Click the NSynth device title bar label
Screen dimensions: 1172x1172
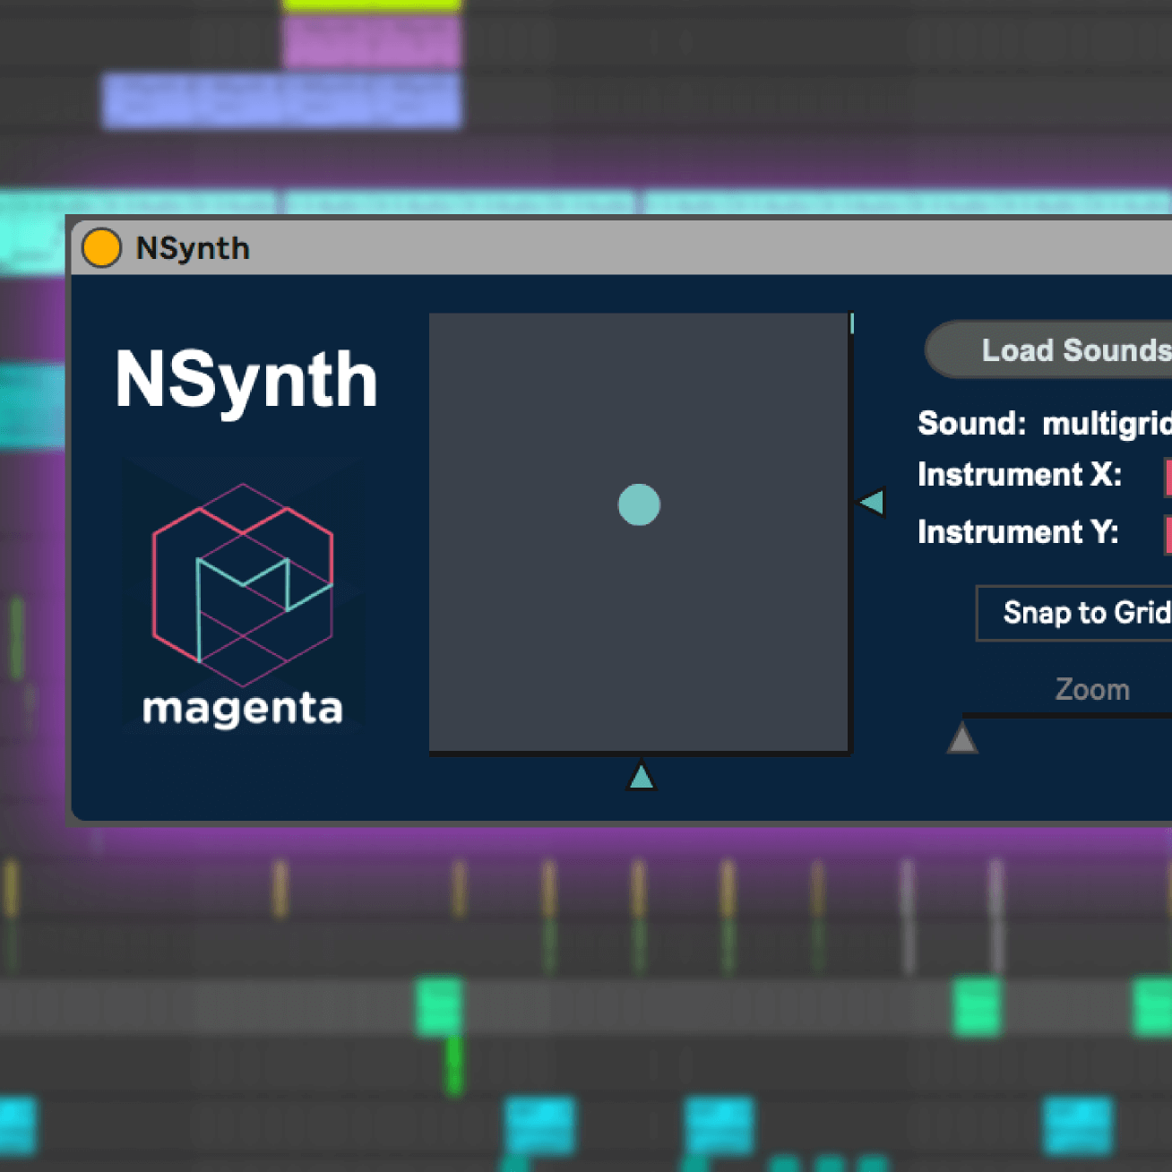pos(193,248)
